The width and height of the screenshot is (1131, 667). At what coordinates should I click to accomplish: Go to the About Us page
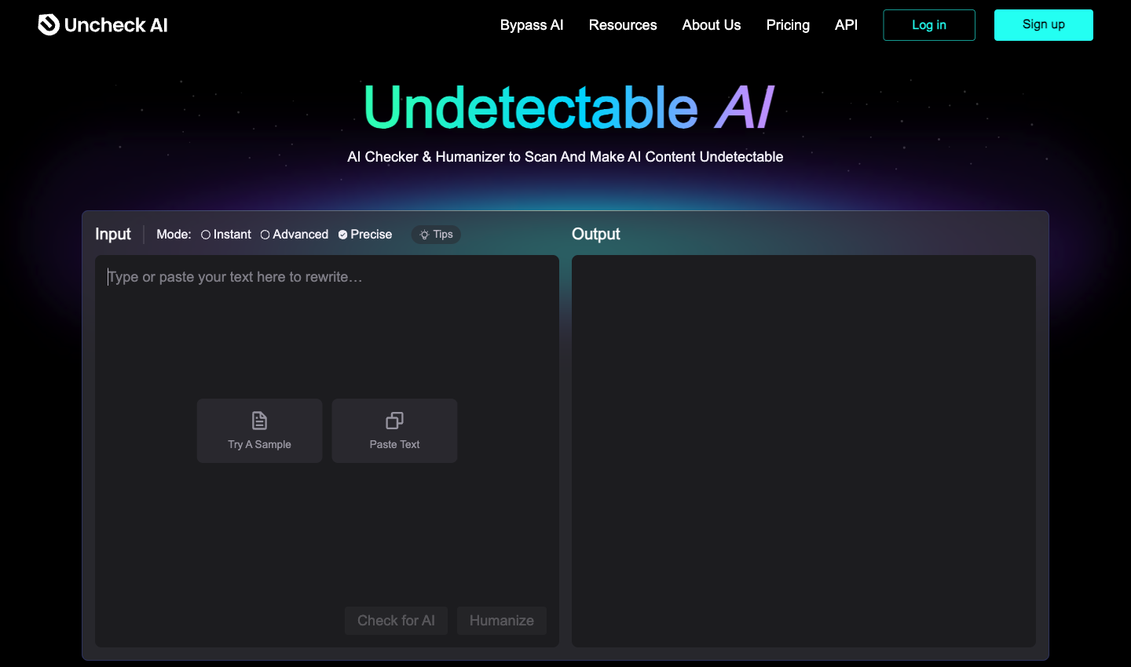click(712, 25)
